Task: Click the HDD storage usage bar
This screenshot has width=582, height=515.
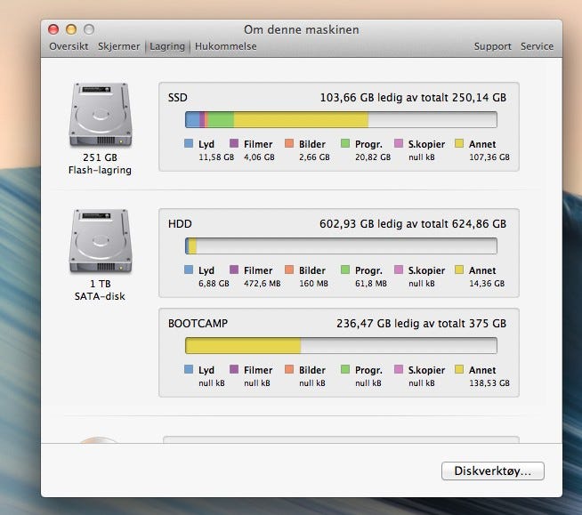Action: 340,246
